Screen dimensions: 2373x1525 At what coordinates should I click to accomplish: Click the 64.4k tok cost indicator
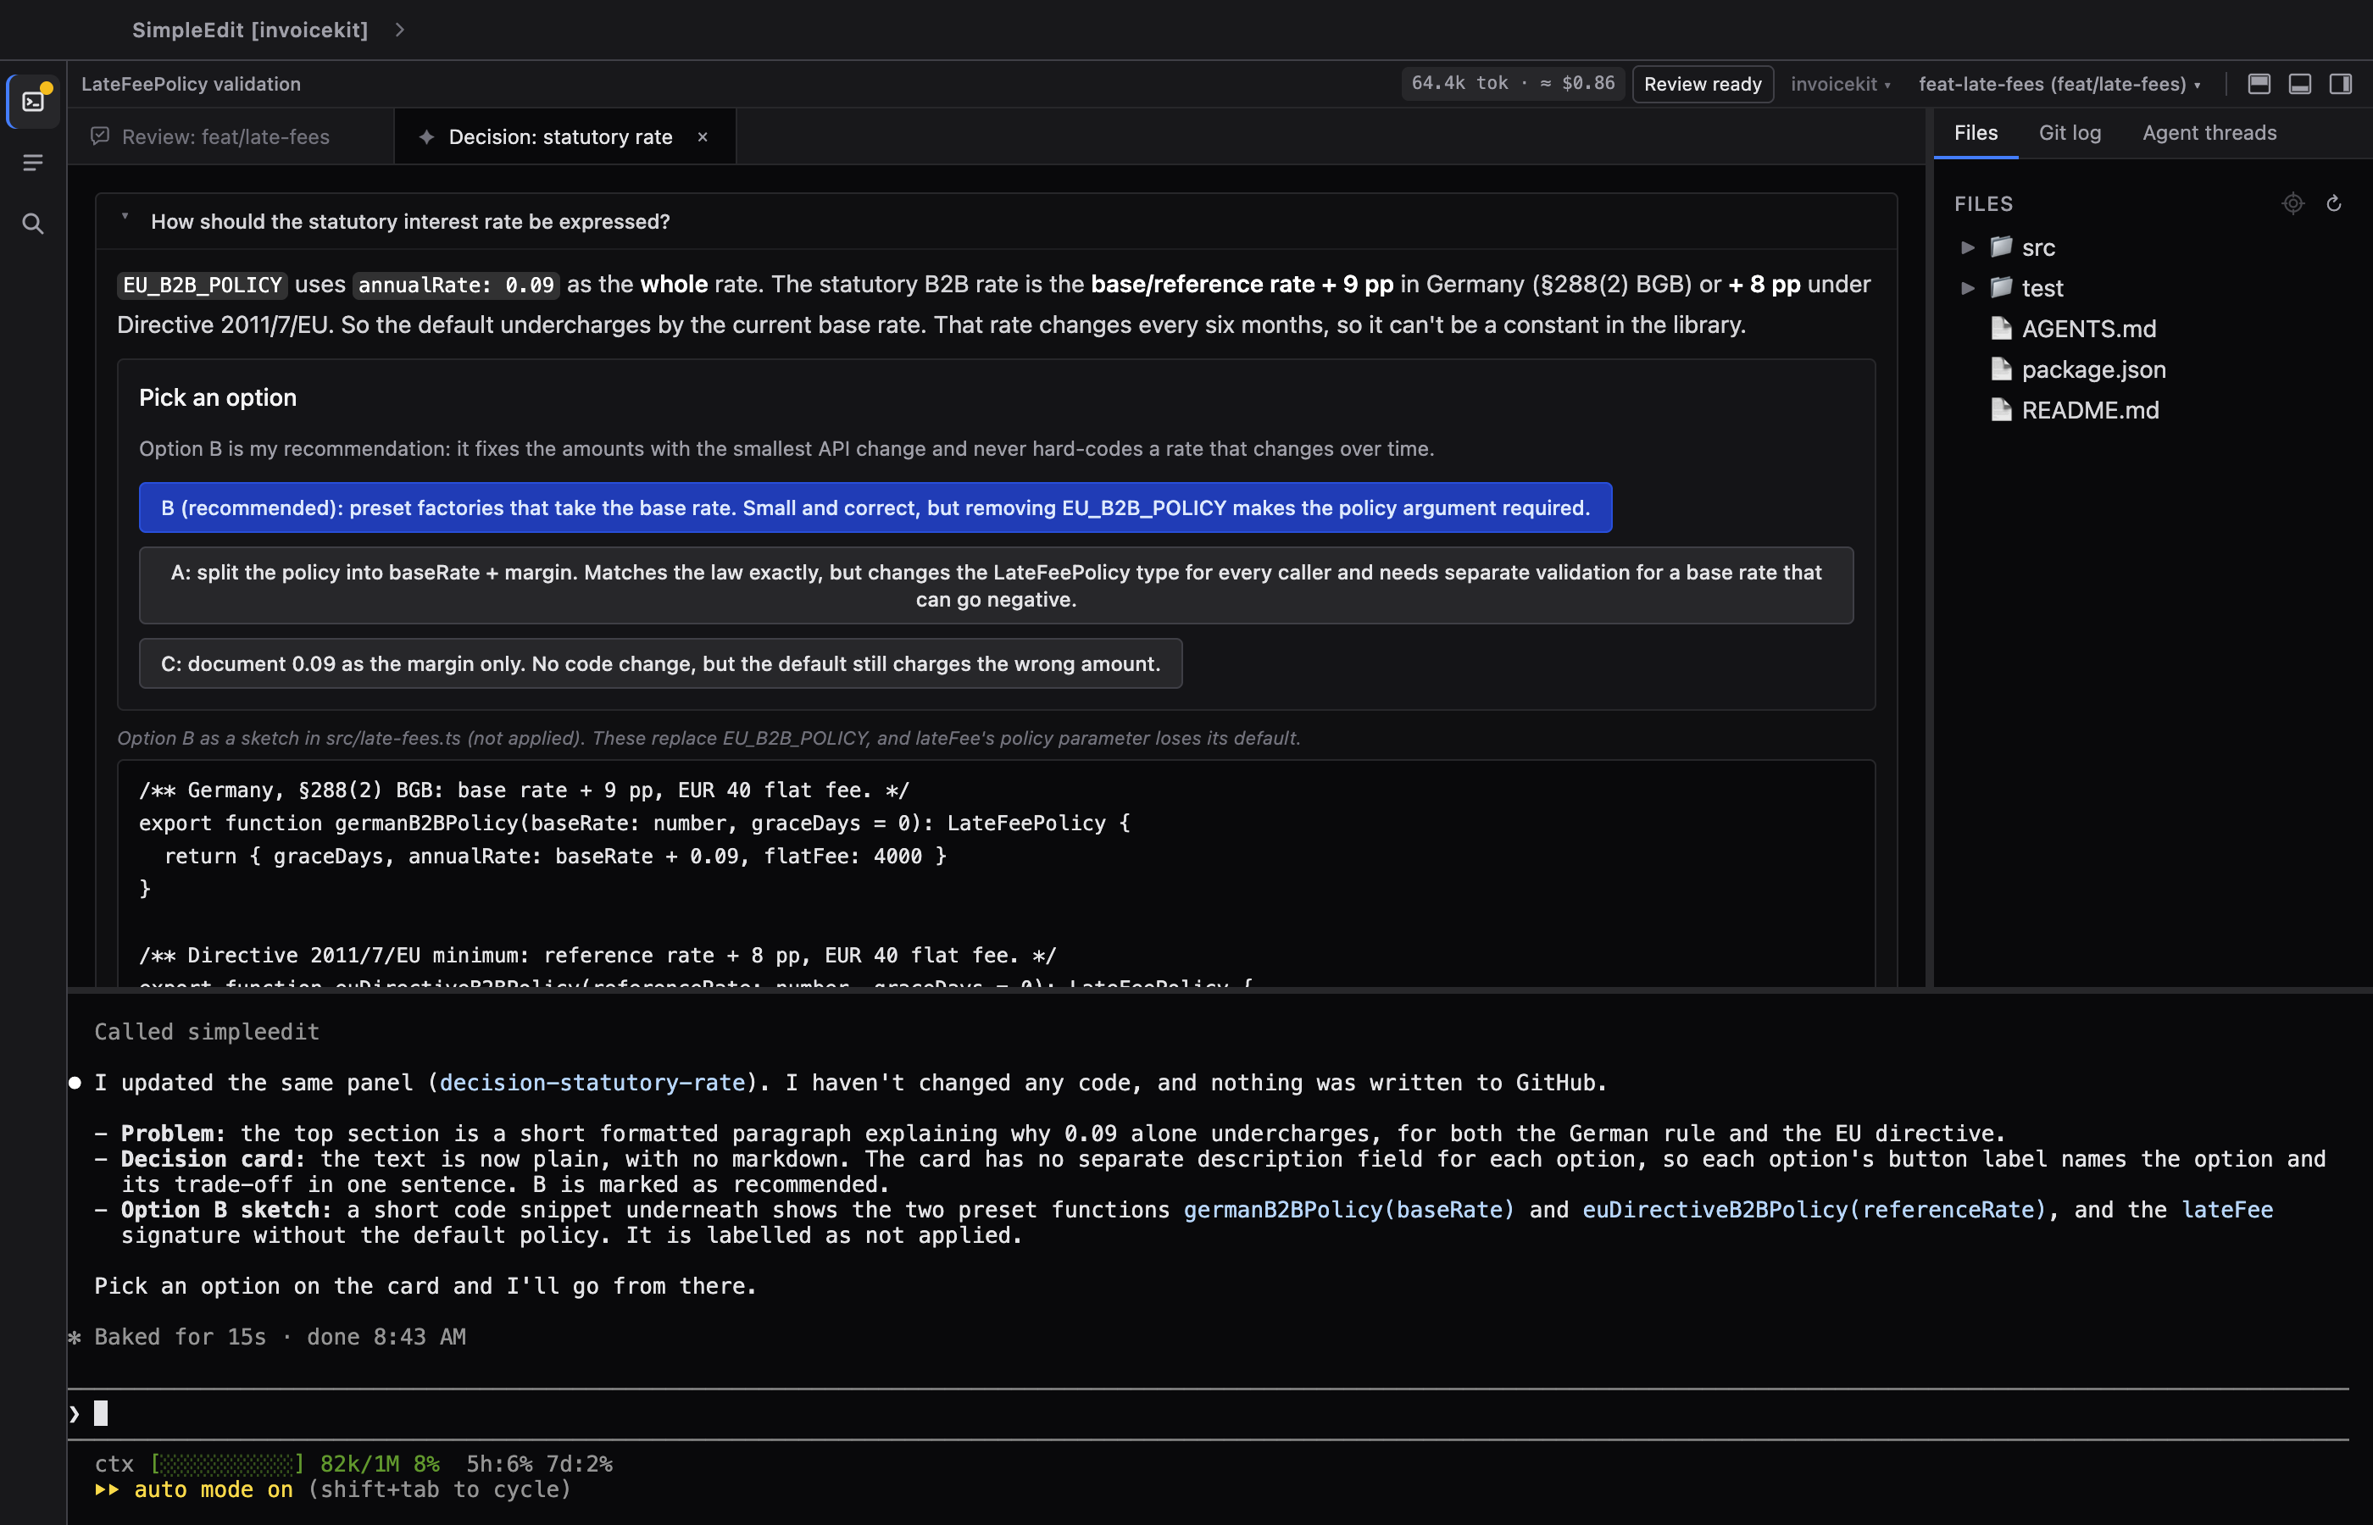click(1512, 84)
